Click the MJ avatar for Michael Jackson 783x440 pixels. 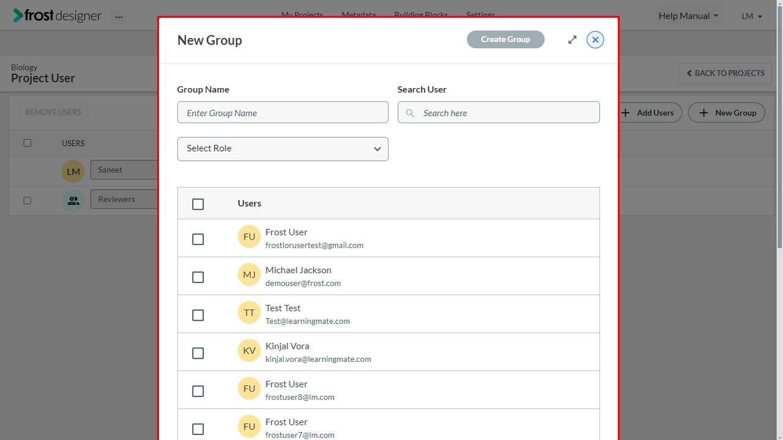point(249,275)
